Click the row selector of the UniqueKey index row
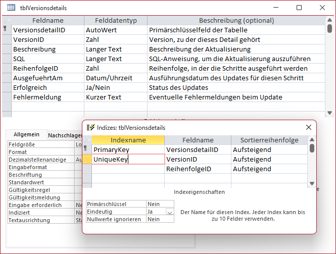 coord(87,160)
